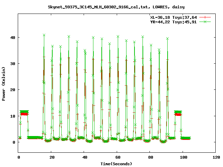Click x-axis tick label 60
Screen dimensions: 223x167
pos(118,157)
